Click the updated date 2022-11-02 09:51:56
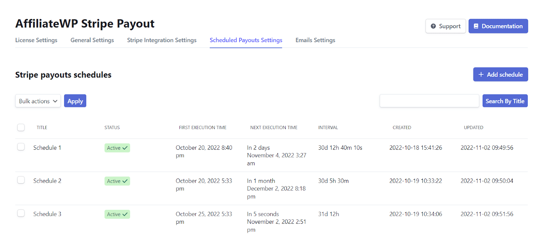 point(487,214)
